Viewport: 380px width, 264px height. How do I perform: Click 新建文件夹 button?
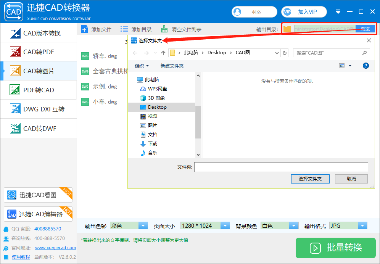(172, 66)
